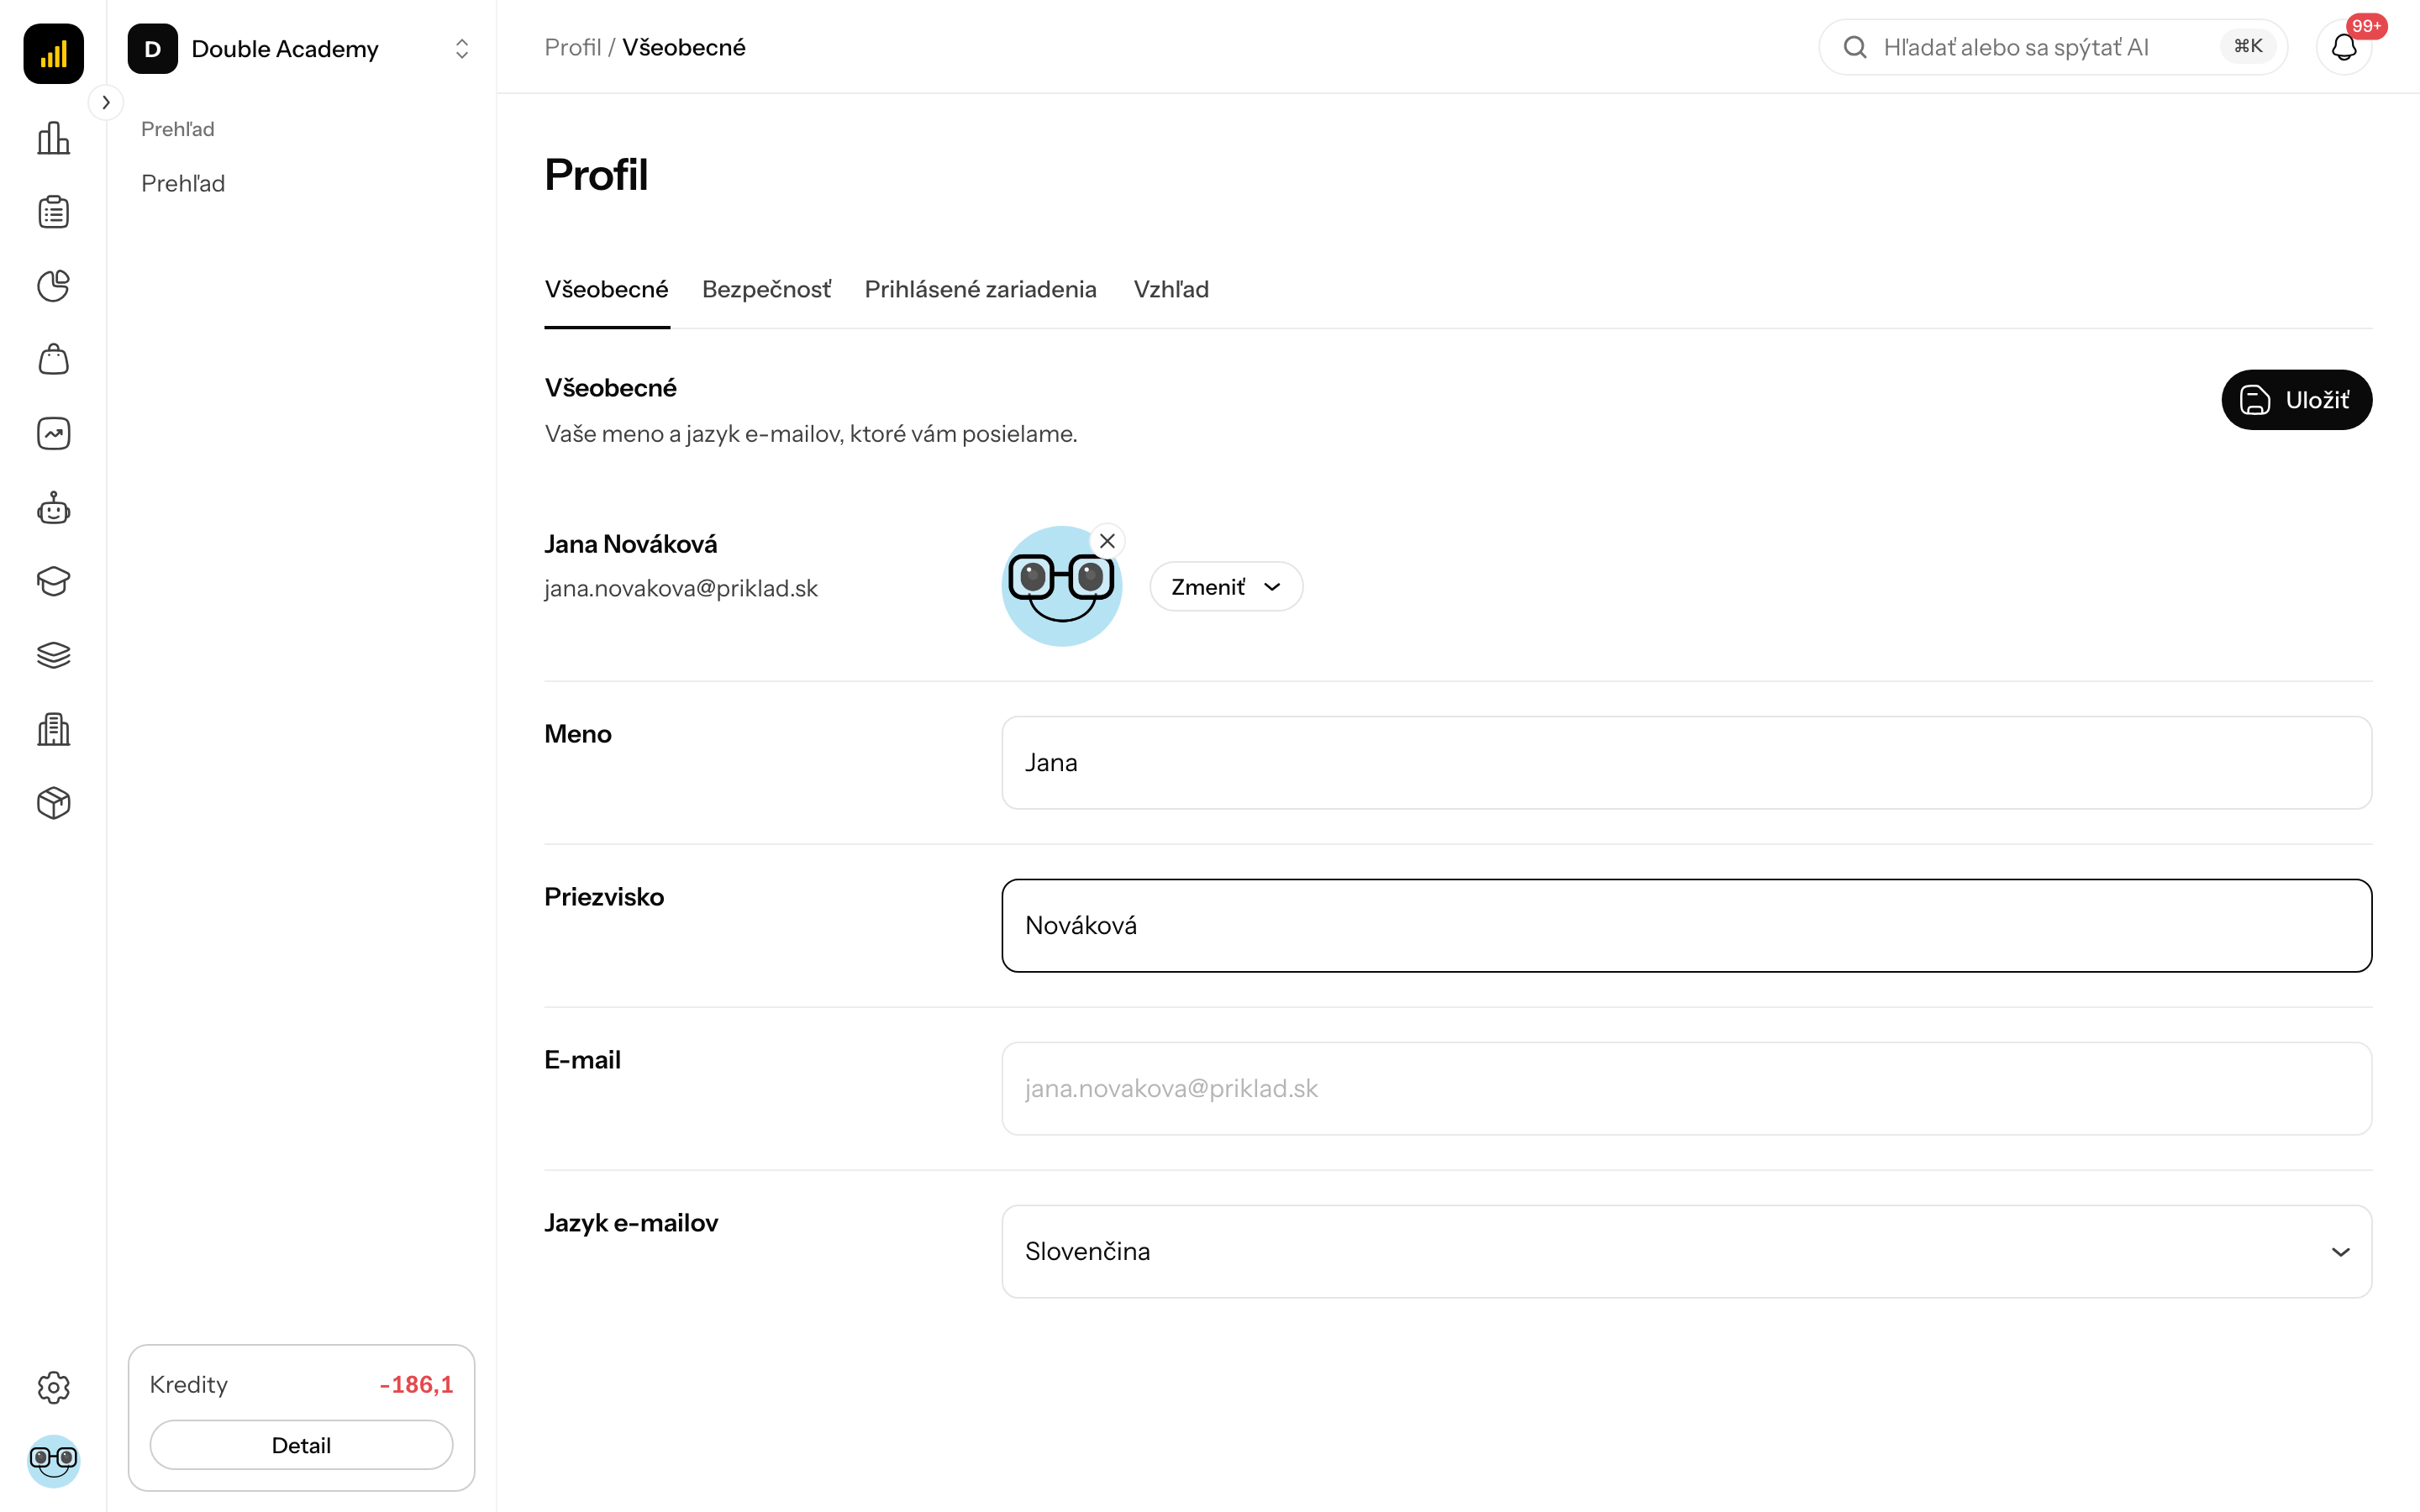
Task: Switch to the Bezpečnosť tab
Action: (766, 289)
